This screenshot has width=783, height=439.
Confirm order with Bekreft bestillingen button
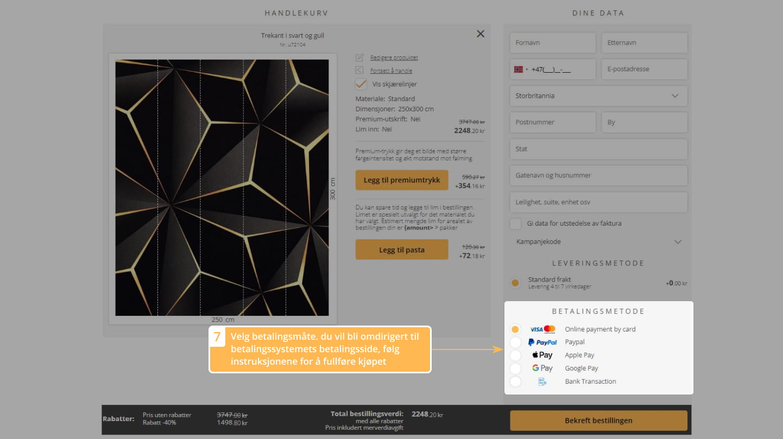pyautogui.click(x=598, y=421)
